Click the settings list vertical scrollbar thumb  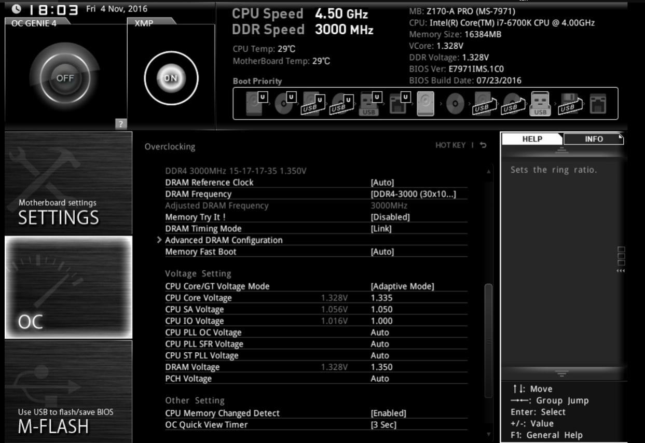tap(488, 341)
